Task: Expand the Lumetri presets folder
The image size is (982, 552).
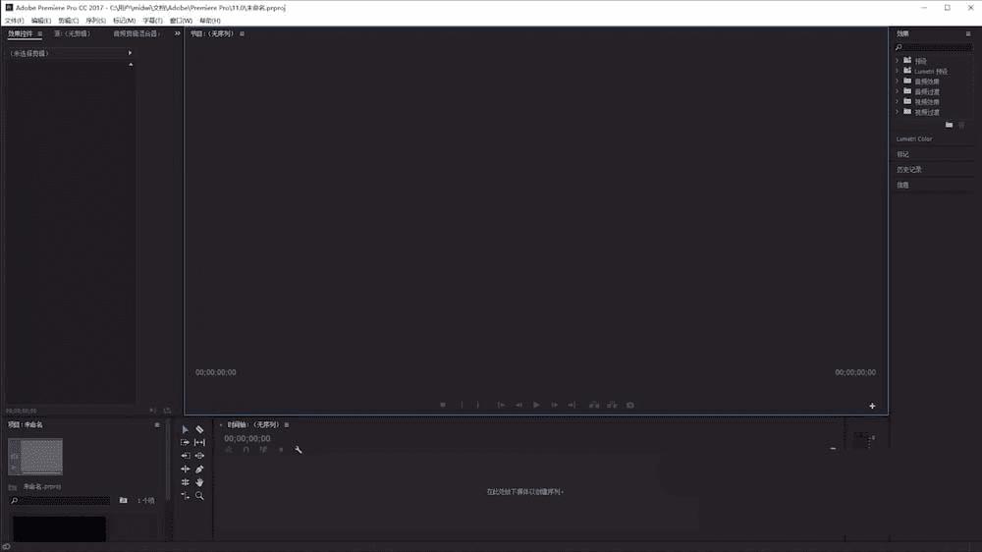Action: (897, 71)
